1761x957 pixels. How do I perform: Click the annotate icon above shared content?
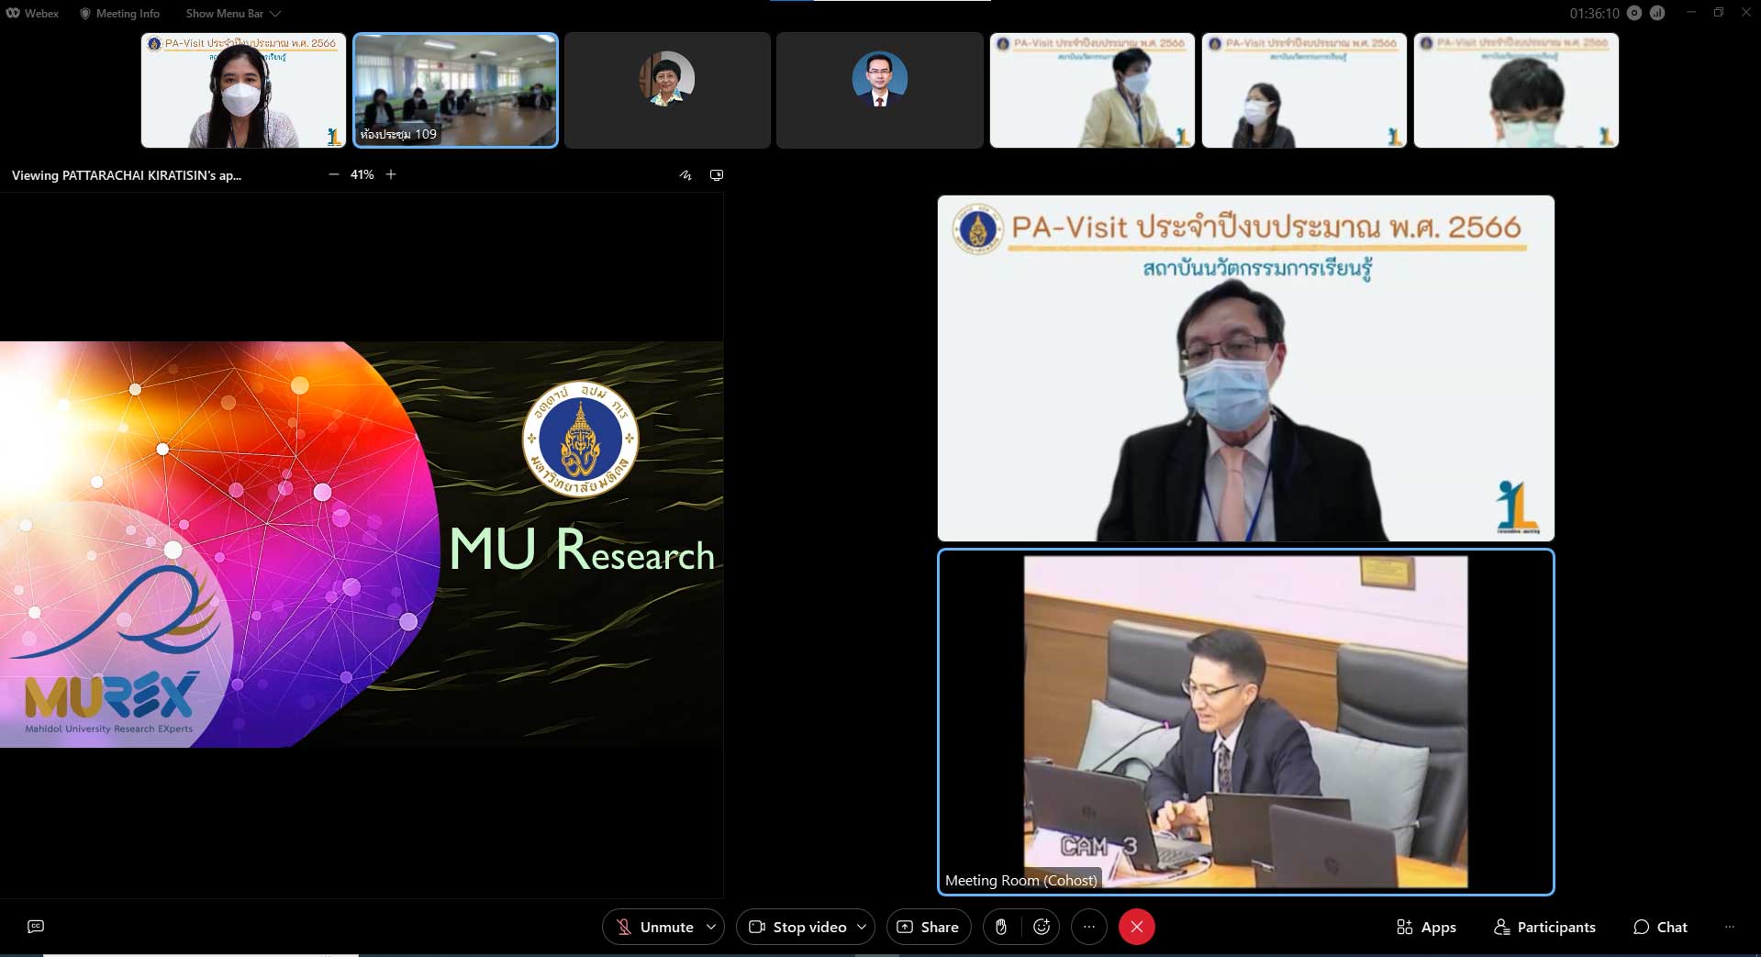[x=685, y=175]
